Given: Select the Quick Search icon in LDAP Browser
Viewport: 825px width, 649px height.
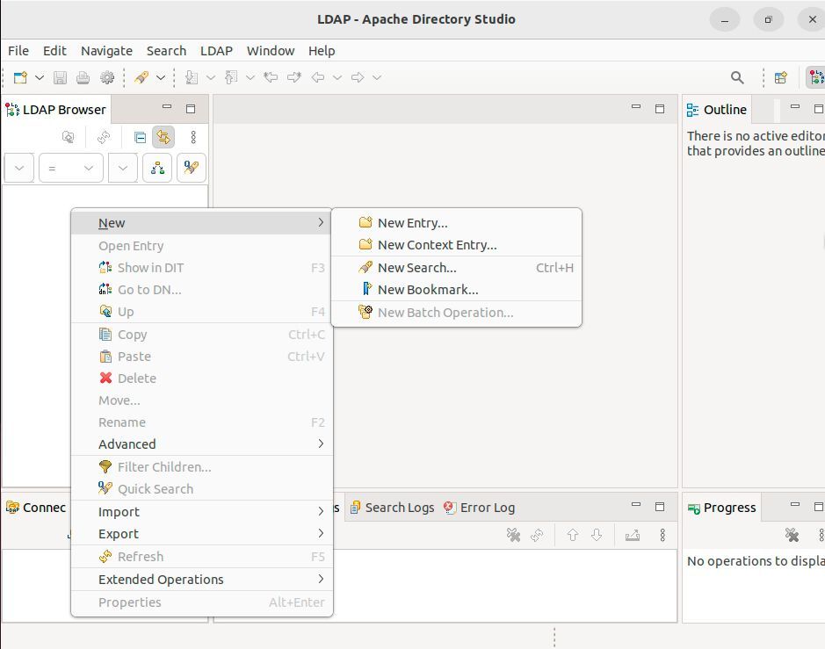Looking at the screenshot, I should coord(192,167).
